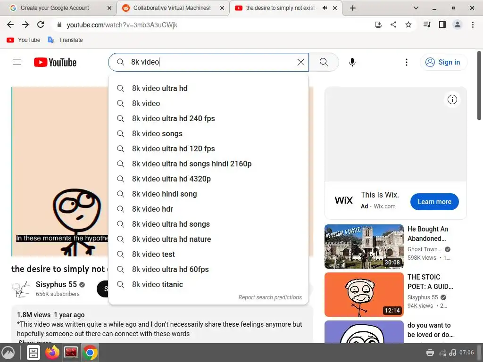The height and width of the screenshot is (362, 483).
Task: Click the ad info icon
Action: point(452,99)
